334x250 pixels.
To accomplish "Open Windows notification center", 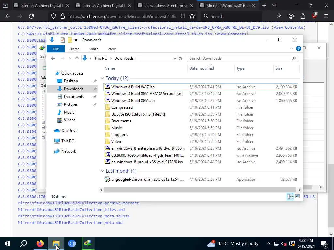I will (x=324, y=243).
